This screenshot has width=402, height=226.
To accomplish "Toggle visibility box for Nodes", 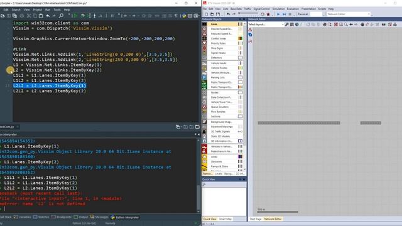I will point(240,92).
